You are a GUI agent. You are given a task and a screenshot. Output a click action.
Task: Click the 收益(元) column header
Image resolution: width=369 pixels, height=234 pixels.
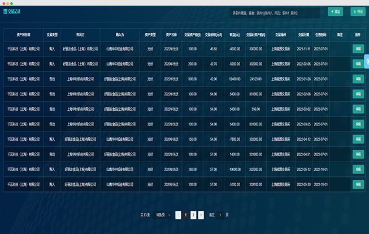(x=235, y=34)
